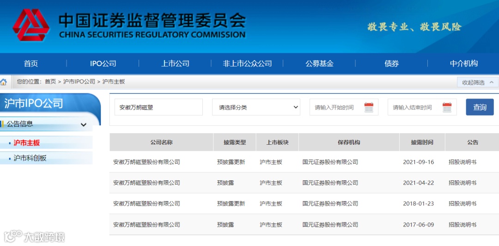Viewport: 499px width, 246px height.
Task: Open the end date calendar icon
Action: (447, 107)
